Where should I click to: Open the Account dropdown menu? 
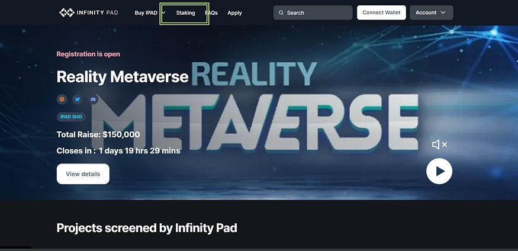430,12
